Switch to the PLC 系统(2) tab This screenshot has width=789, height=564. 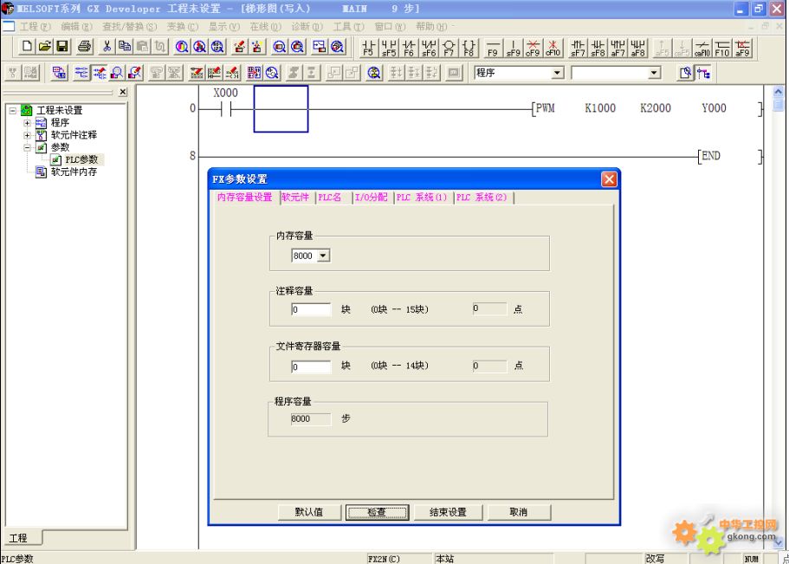click(482, 198)
